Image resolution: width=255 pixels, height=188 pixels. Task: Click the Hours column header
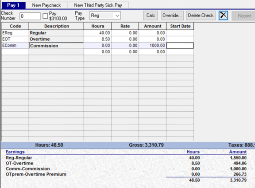click(97, 26)
